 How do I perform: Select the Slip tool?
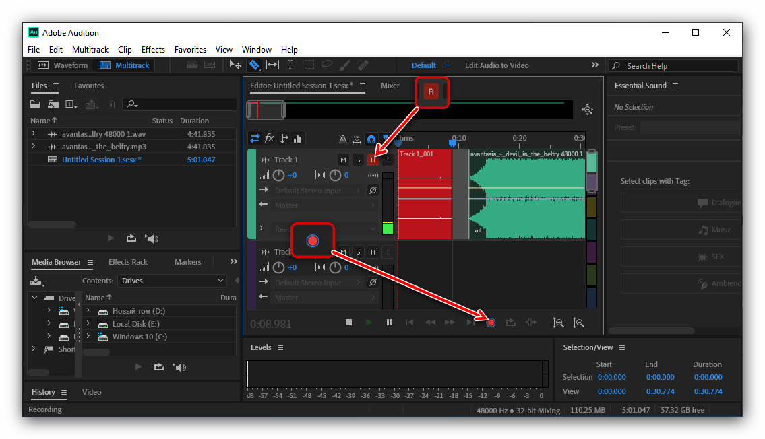272,65
